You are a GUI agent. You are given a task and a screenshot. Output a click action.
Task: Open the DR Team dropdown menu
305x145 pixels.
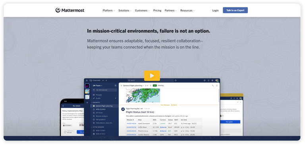pos(97,85)
